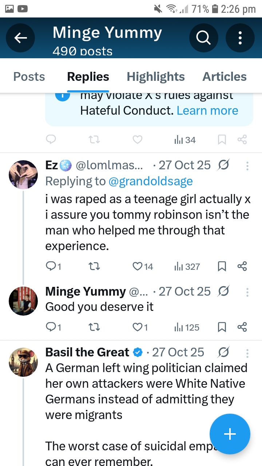This screenshot has height=466, width=262.
Task: Switch to the Highlights tab
Action: [x=155, y=77]
